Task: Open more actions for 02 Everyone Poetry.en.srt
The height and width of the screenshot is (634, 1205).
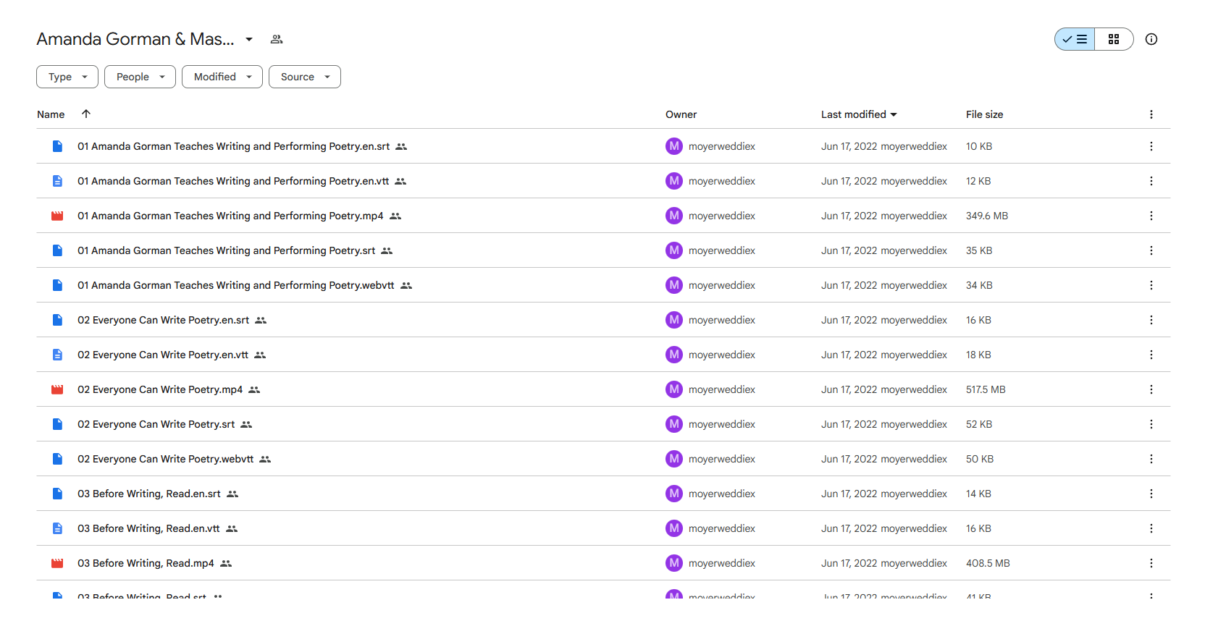Action: 1151,320
